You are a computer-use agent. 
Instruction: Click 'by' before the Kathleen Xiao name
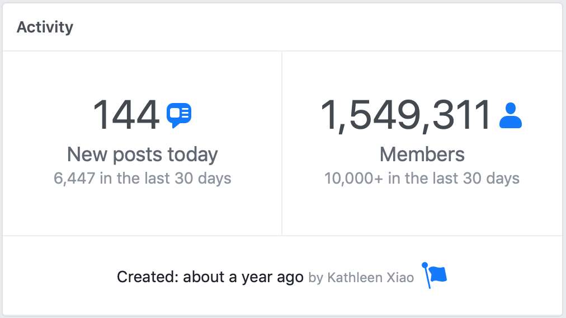click(316, 278)
